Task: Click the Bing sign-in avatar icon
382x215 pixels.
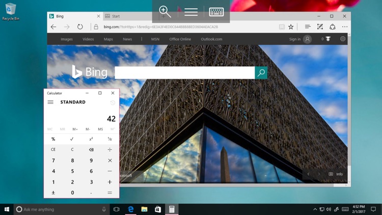Action: (308, 39)
